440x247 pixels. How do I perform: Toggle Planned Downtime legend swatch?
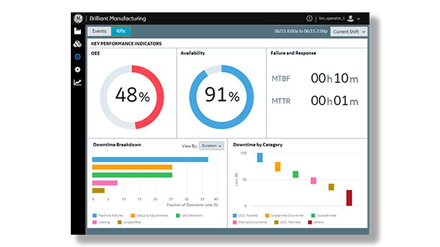(x=234, y=222)
